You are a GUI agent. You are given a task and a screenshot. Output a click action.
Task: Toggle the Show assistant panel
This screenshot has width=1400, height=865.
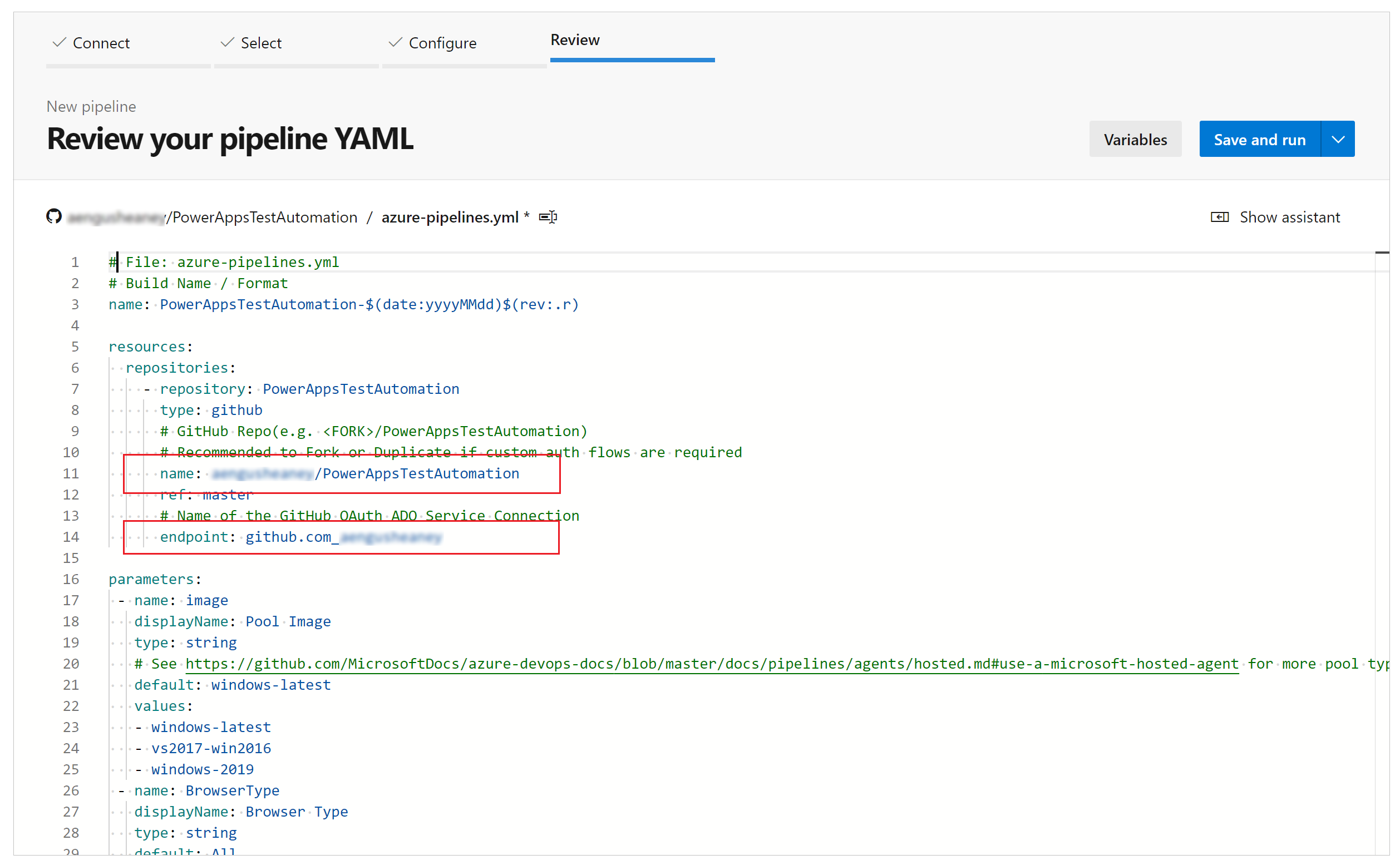[x=1279, y=217]
